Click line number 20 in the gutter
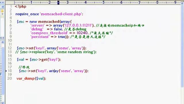 point(9,78)
